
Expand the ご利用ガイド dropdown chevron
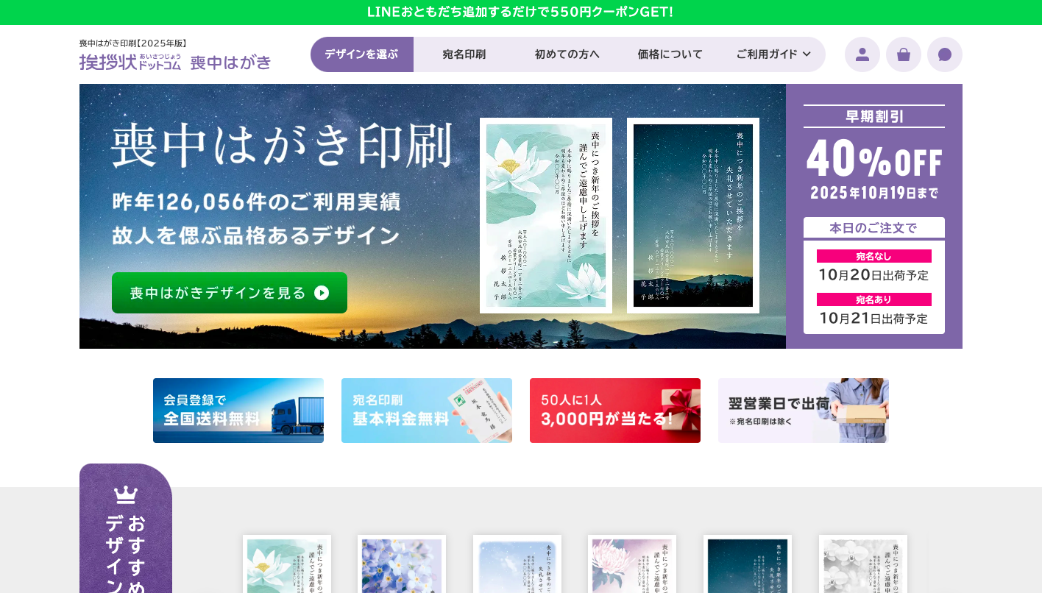[807, 54]
